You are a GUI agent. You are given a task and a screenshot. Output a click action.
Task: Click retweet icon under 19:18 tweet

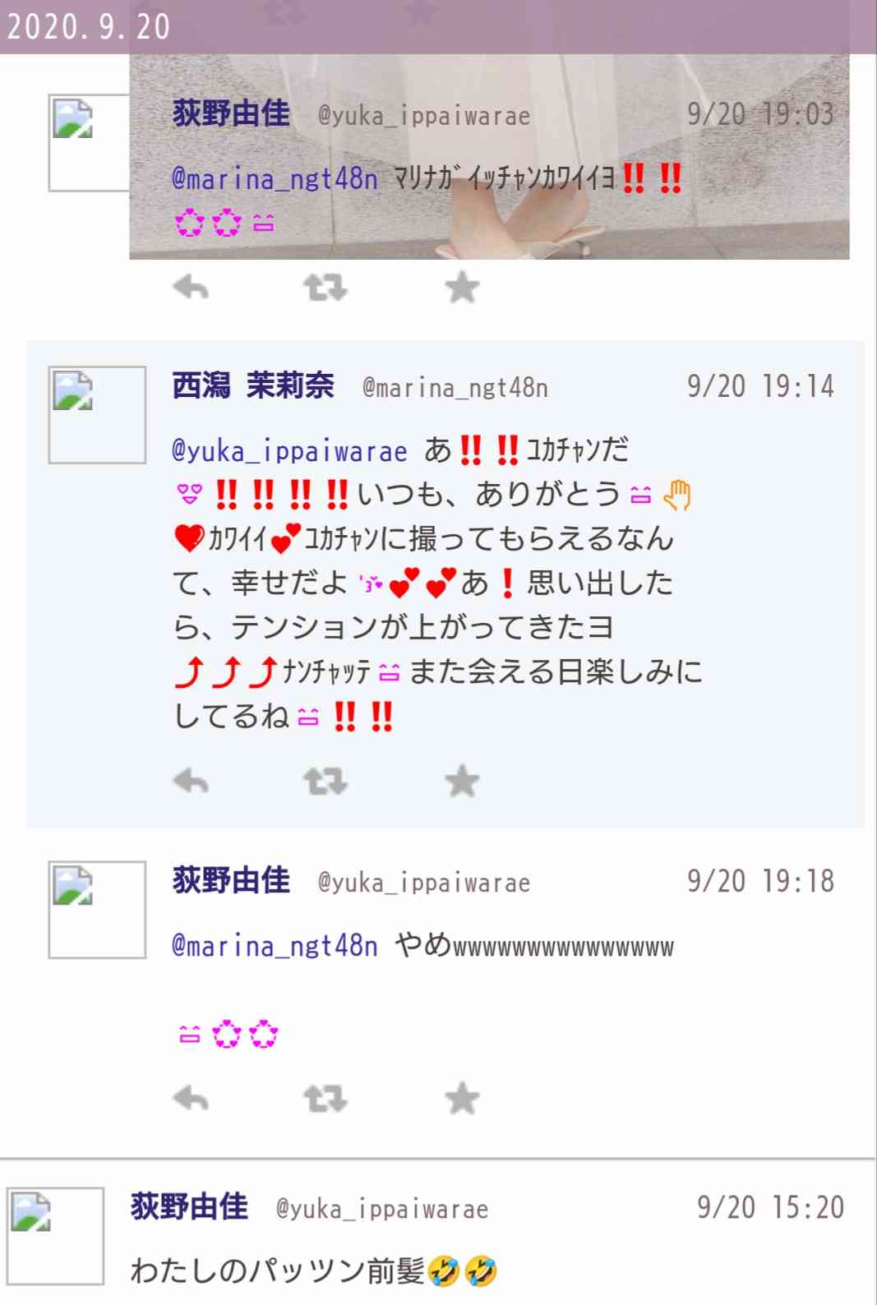(x=325, y=1099)
